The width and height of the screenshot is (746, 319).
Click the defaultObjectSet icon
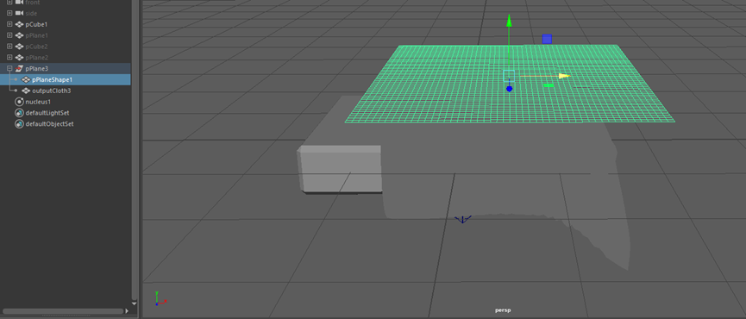click(x=20, y=124)
